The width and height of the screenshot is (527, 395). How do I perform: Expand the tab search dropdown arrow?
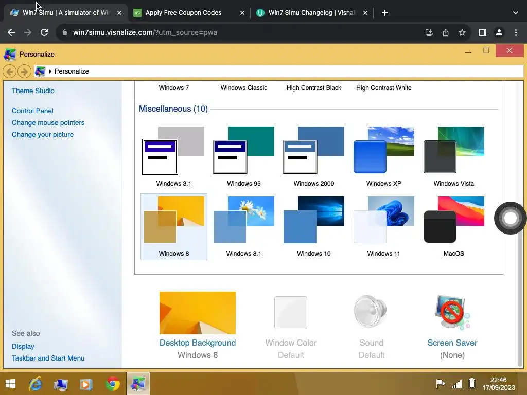(x=516, y=13)
